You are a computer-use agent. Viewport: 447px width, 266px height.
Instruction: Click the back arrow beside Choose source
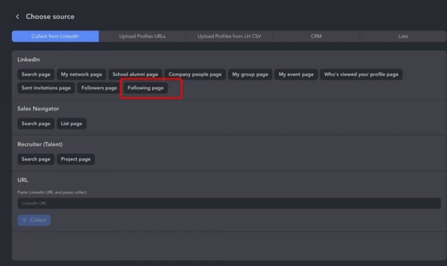[17, 17]
